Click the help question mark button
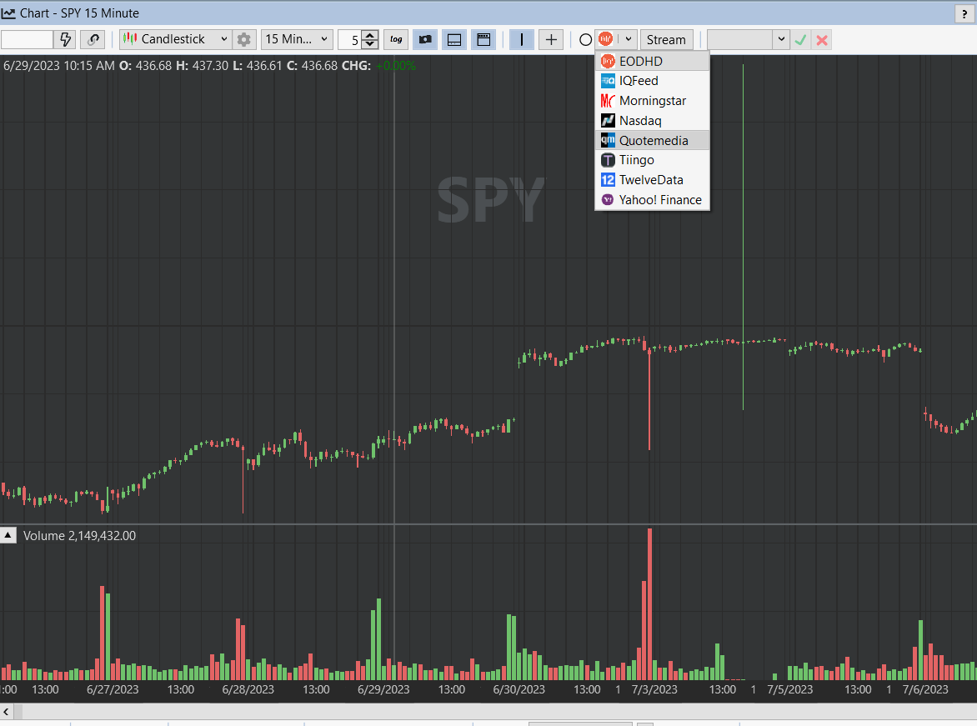Image resolution: width=977 pixels, height=726 pixels. [x=964, y=13]
